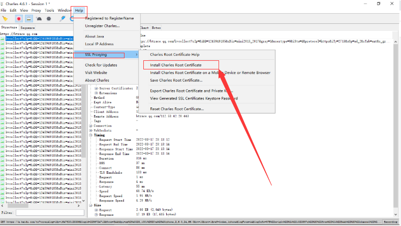The image size is (401, 226).
Task: Click the pen Compose toolbar icon
Action: click(63, 19)
